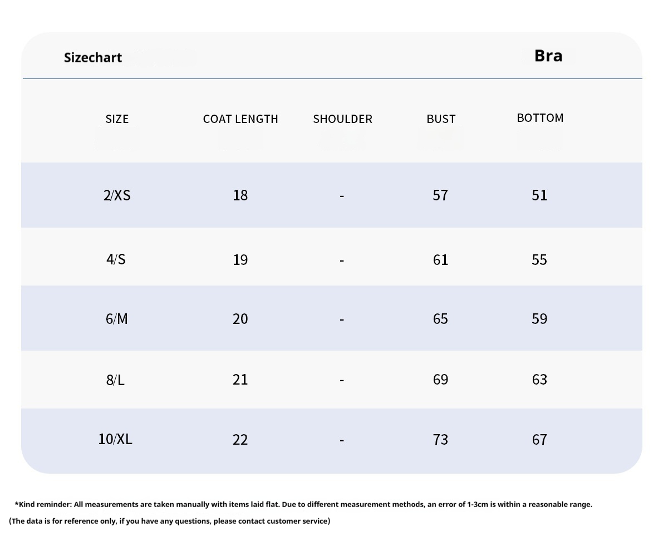Click the shoulder dash in the 2/XS row
The image size is (668, 556).
(342, 195)
